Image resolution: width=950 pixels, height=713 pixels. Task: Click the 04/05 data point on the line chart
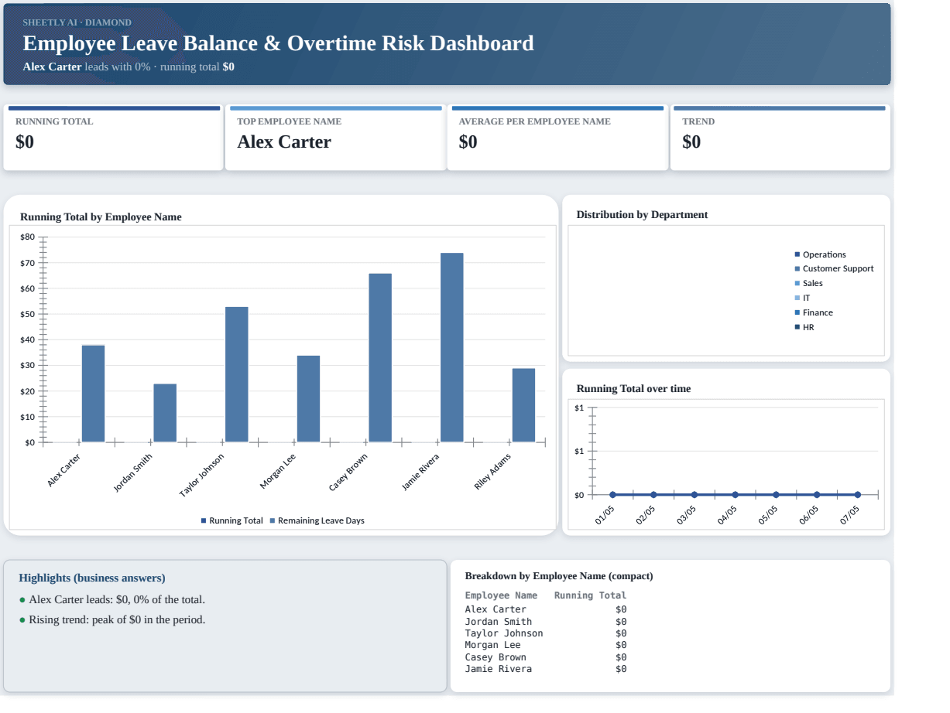pos(736,495)
